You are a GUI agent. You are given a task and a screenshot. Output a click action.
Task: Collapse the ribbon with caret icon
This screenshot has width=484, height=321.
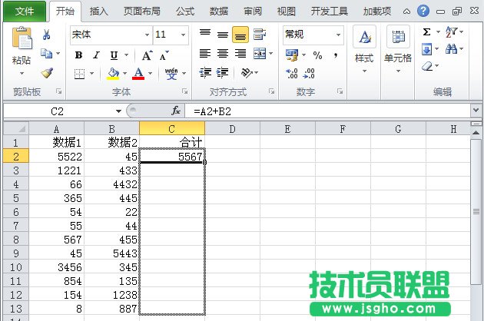click(407, 12)
